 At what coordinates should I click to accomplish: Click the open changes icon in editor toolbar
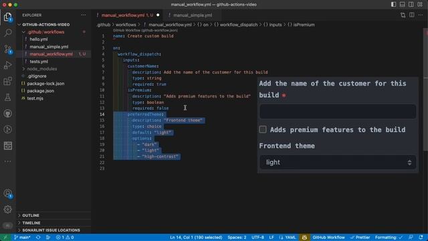403,15
